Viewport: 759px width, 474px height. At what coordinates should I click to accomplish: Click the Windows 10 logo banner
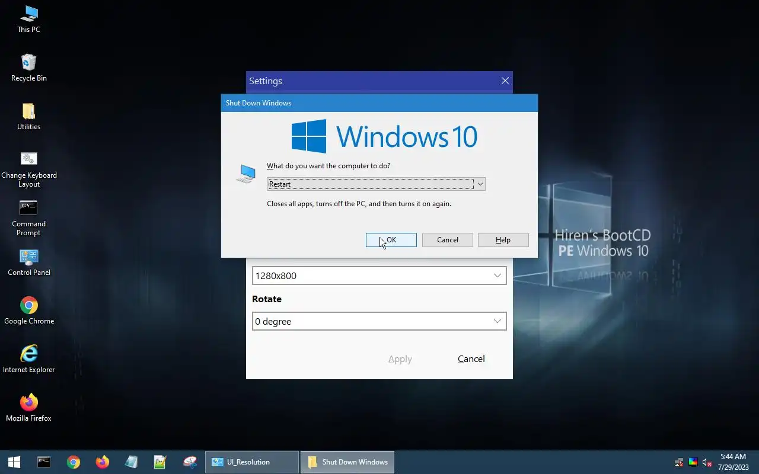[384, 136]
